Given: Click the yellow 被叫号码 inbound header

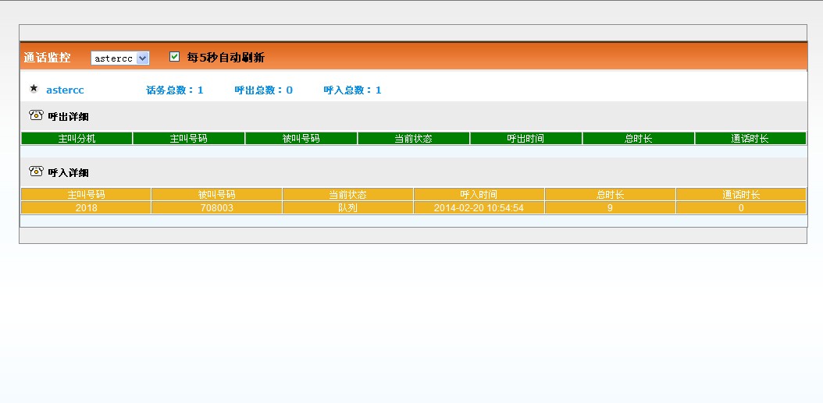Looking at the screenshot, I should click(216, 195).
